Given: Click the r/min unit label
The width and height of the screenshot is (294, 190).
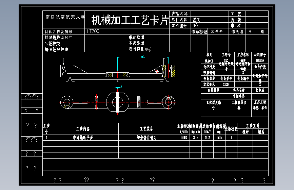Looking at the screenshot, I should point(183,132).
